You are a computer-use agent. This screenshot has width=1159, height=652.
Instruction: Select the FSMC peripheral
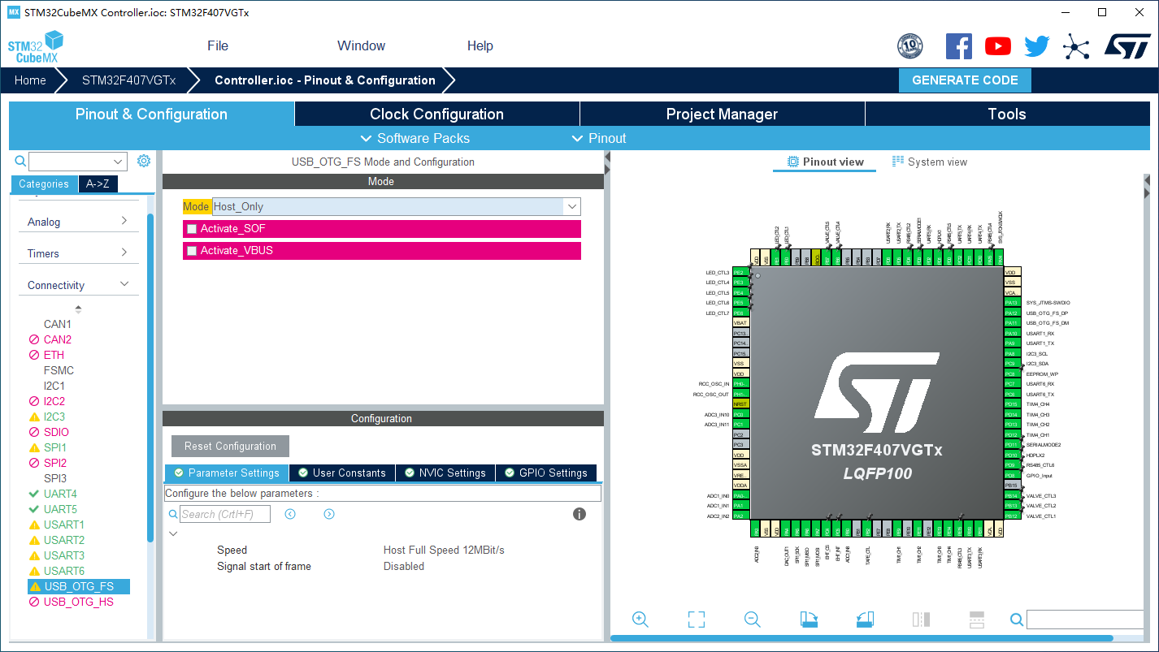(59, 370)
